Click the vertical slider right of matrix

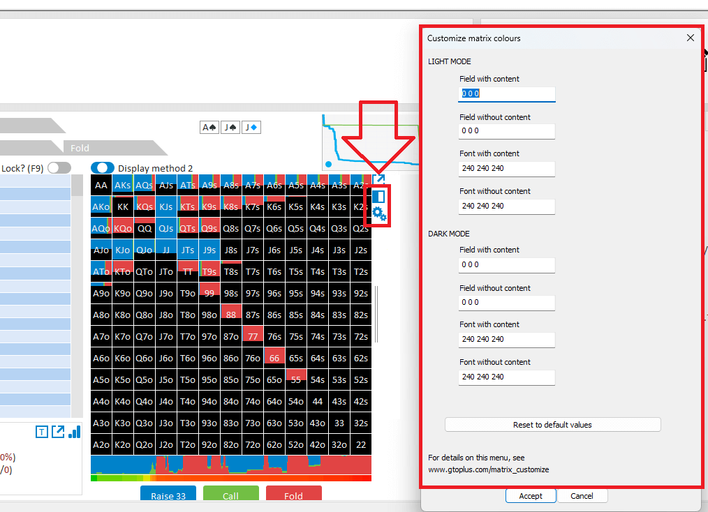[x=376, y=314]
